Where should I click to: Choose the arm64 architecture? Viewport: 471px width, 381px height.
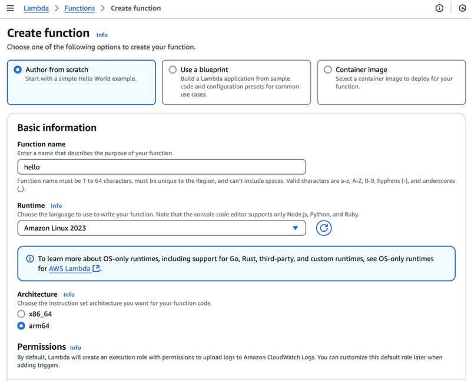pyautogui.click(x=22, y=326)
